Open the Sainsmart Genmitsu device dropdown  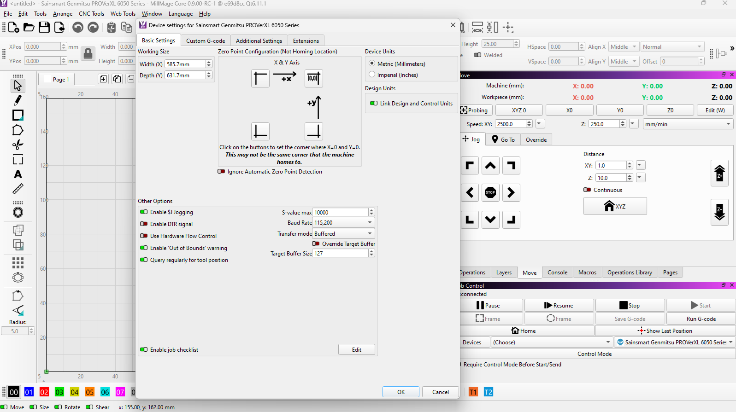(675, 342)
